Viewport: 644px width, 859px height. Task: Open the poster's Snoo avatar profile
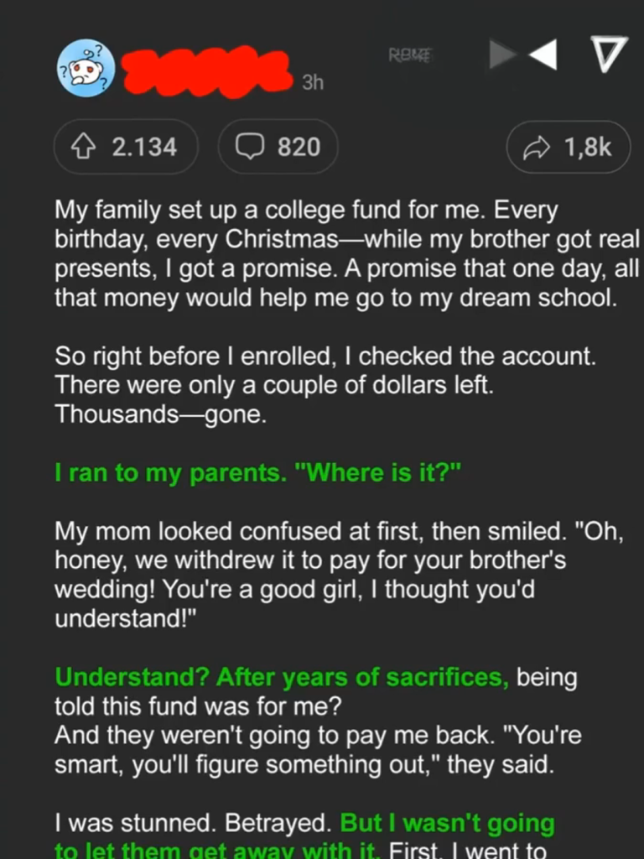(x=86, y=68)
